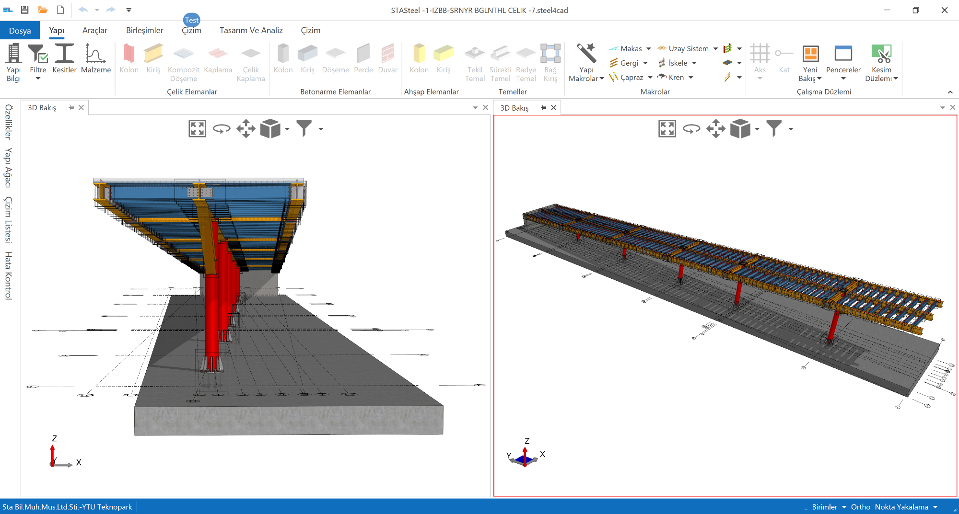Image resolution: width=959 pixels, height=514 pixels.
Task: Open the Tasarım Ve Analiz tab
Action: [251, 30]
